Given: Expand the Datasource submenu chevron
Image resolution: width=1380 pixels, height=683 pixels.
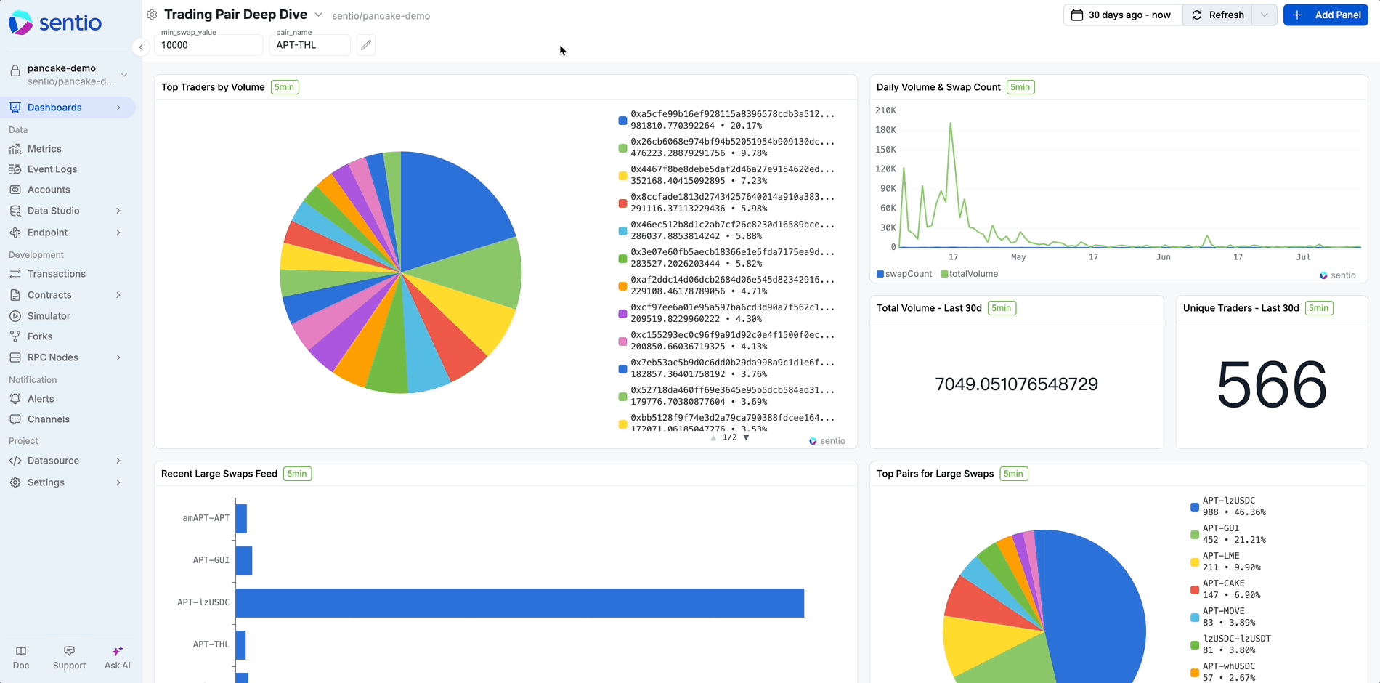Looking at the screenshot, I should (118, 461).
